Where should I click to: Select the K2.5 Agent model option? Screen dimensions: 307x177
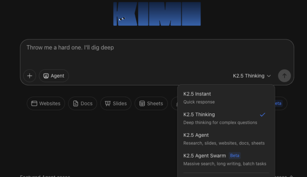point(226,139)
